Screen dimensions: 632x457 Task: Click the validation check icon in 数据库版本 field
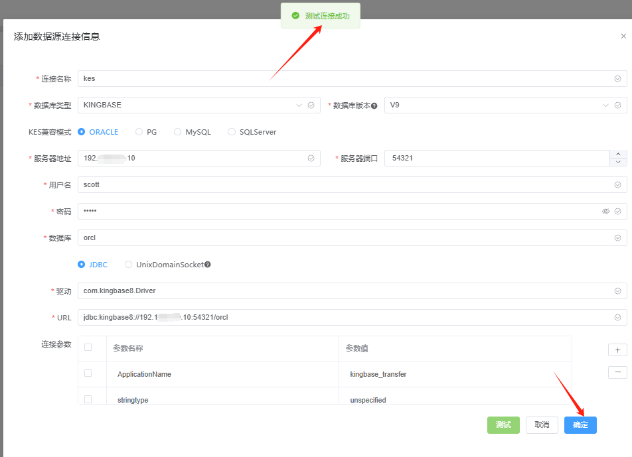click(617, 105)
